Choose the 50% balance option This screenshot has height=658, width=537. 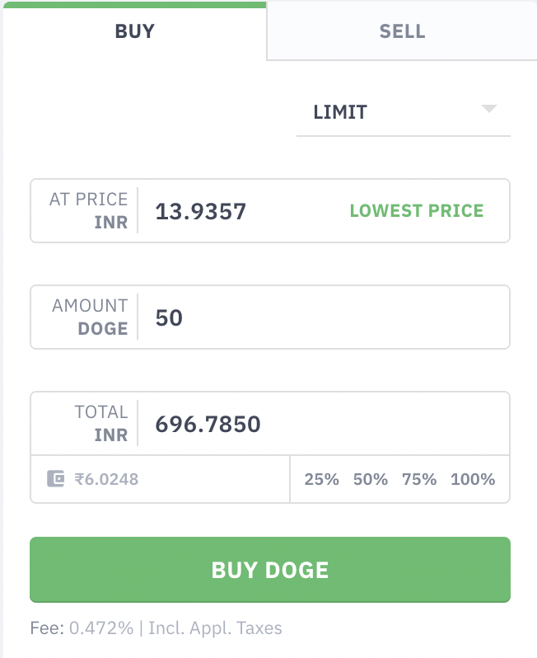coord(371,479)
